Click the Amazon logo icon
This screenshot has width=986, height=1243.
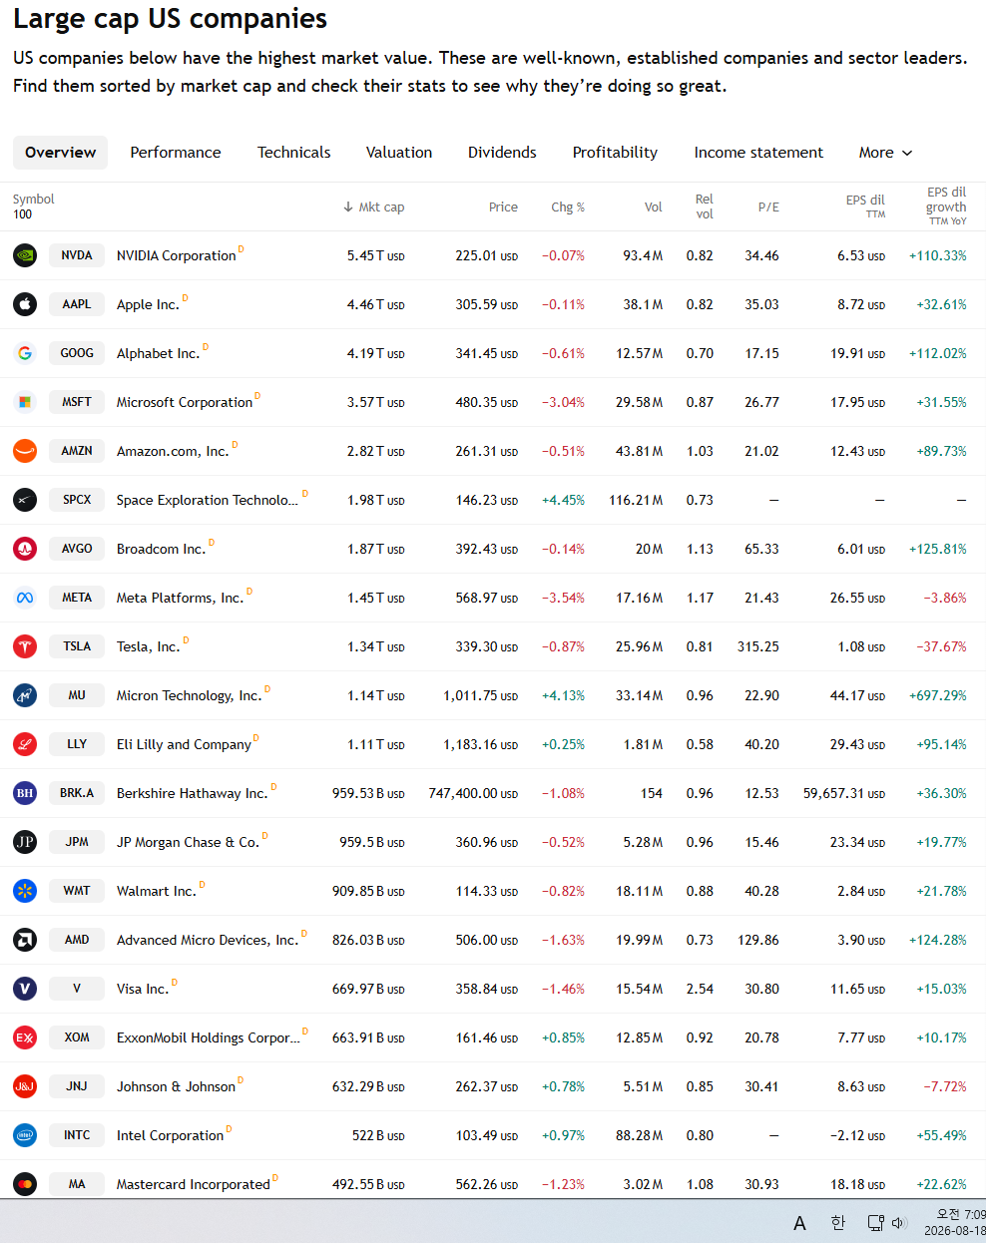coord(25,451)
